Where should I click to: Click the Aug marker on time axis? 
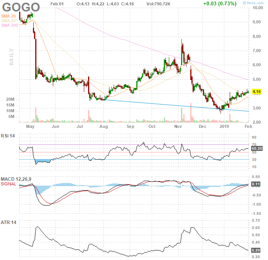103,126
